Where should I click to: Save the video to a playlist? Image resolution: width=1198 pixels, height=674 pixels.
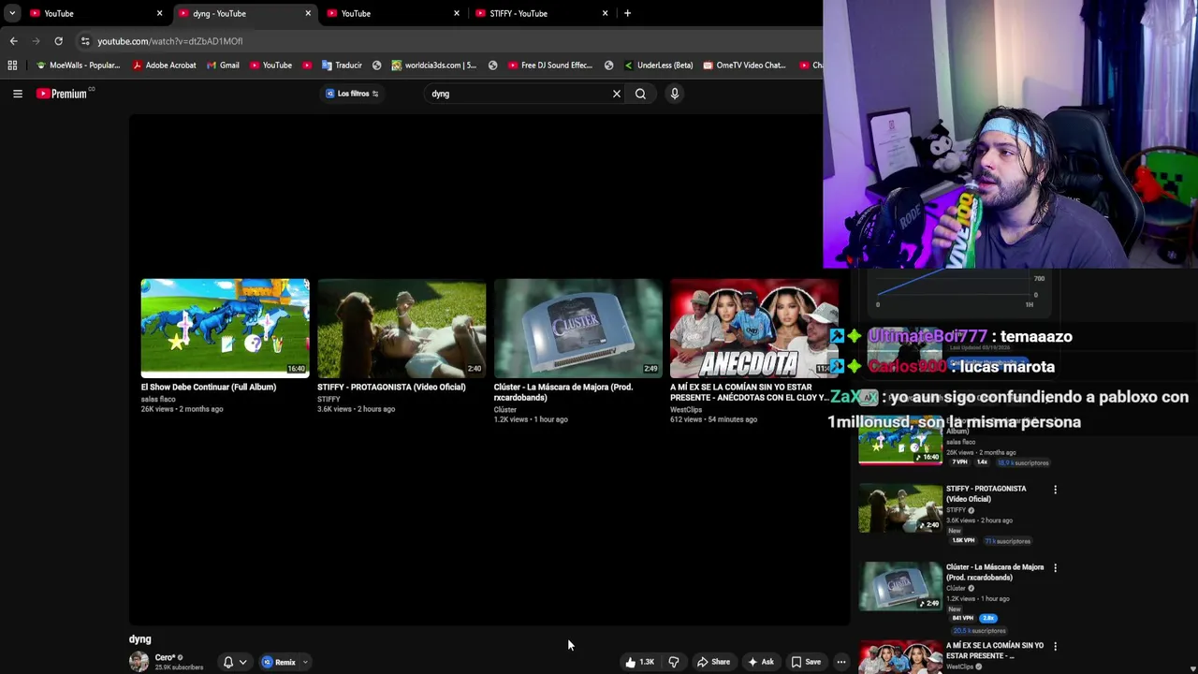(806, 662)
